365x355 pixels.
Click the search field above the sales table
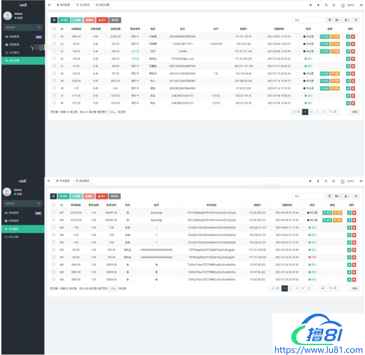[x=308, y=20]
